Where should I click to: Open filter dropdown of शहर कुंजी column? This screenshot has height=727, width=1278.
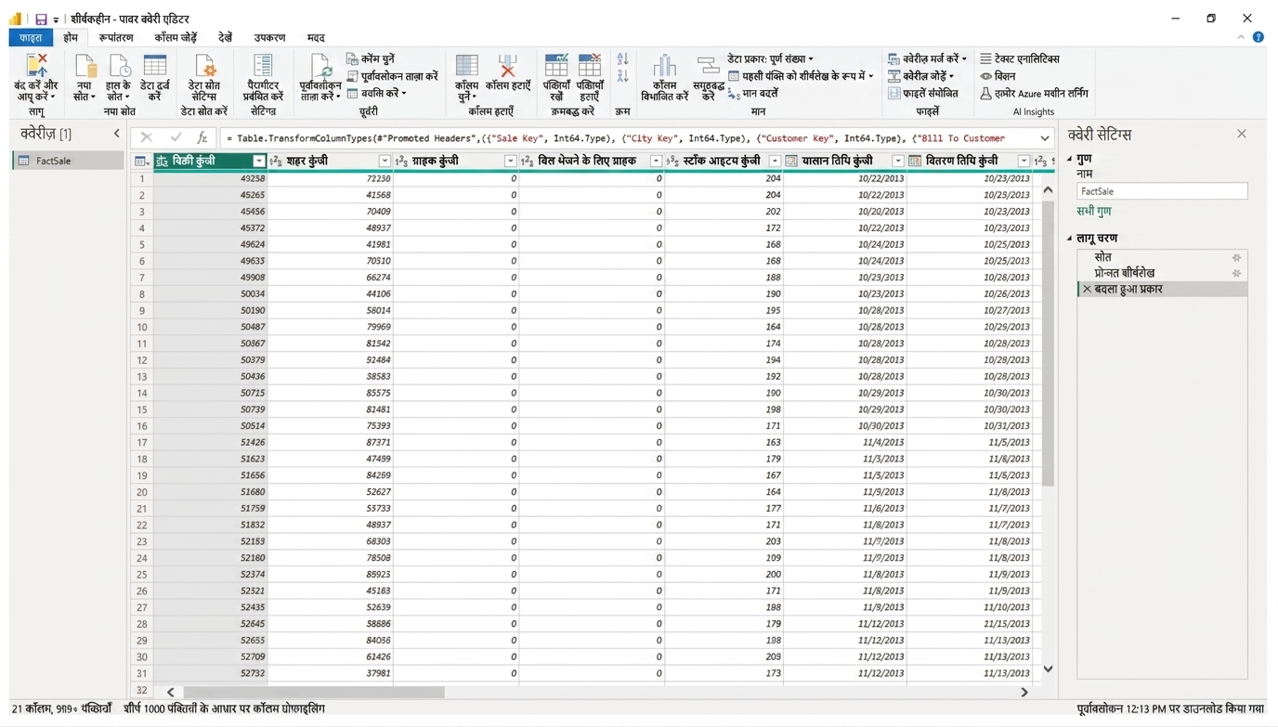pyautogui.click(x=385, y=161)
